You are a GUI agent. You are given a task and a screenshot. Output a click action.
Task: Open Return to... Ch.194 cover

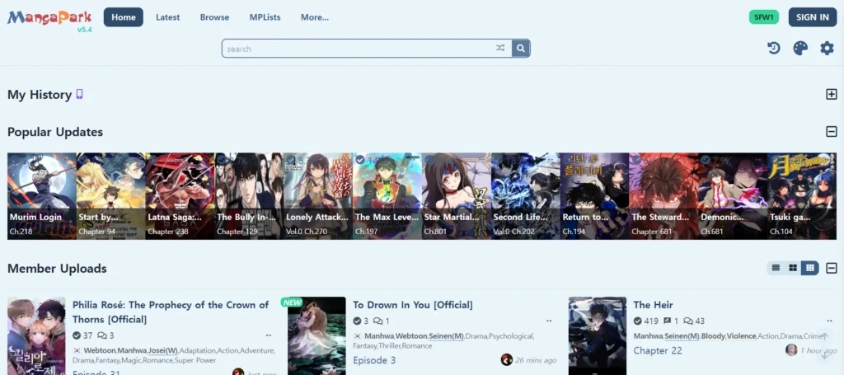click(594, 196)
